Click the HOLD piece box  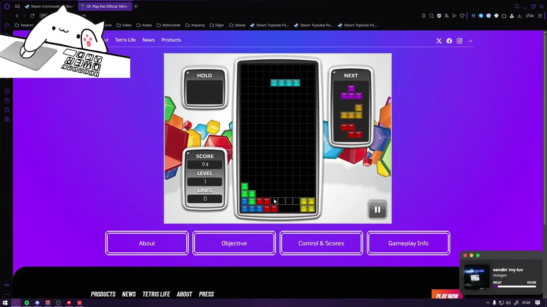click(x=205, y=88)
